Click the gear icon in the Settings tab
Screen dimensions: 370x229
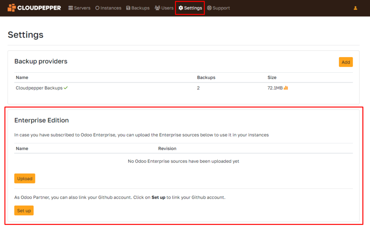[181, 8]
